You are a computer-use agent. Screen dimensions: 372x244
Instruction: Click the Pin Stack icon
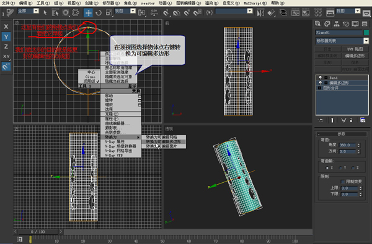pyautogui.click(x=321, y=120)
